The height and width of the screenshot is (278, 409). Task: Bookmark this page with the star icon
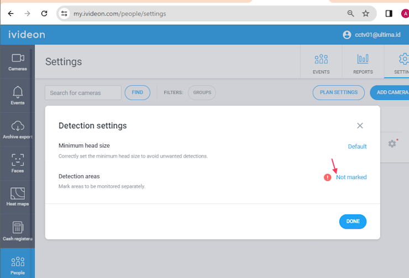pos(366,14)
